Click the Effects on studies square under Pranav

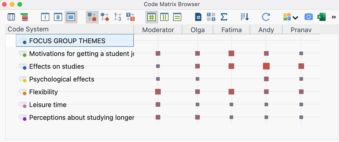[301, 66]
